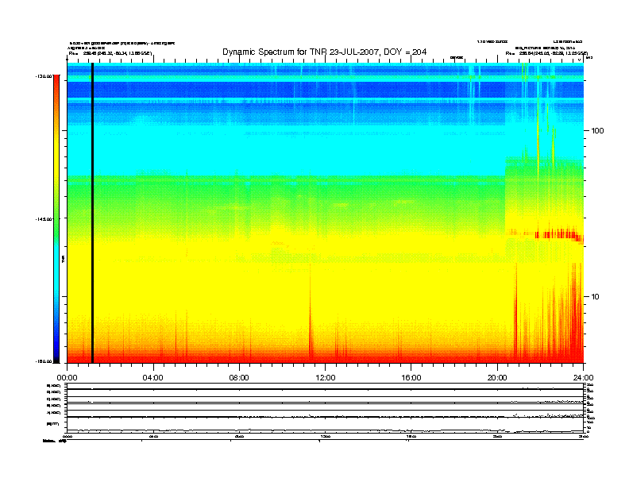Select the 20:00 time axis label
The width and height of the screenshot is (629, 486).
[x=497, y=378]
